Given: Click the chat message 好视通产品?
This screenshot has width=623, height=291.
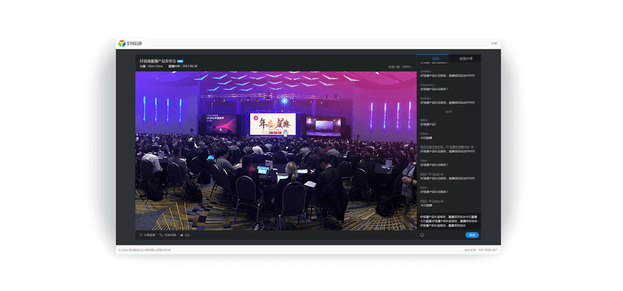Looking at the screenshot, I should [428, 124].
